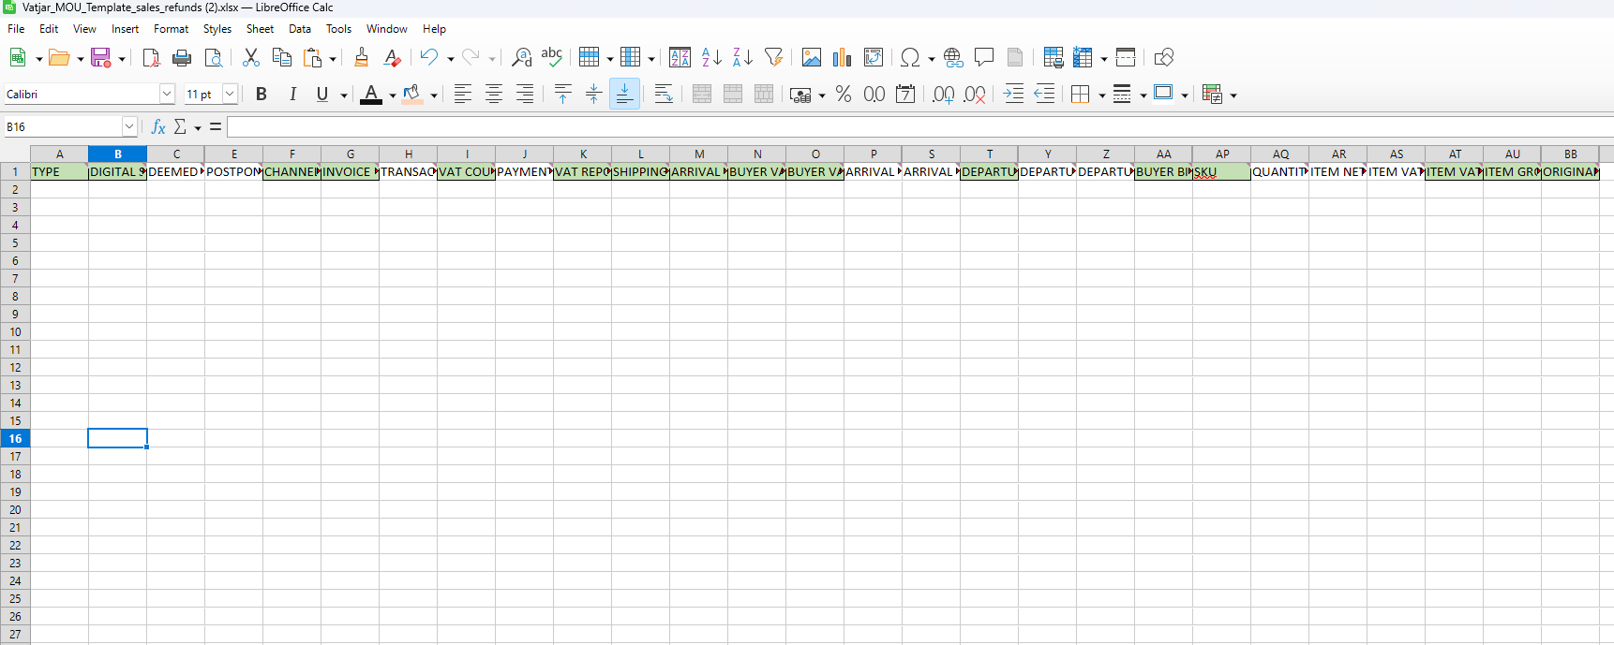This screenshot has width=1614, height=645.
Task: Open the Data menu
Action: [x=300, y=29]
